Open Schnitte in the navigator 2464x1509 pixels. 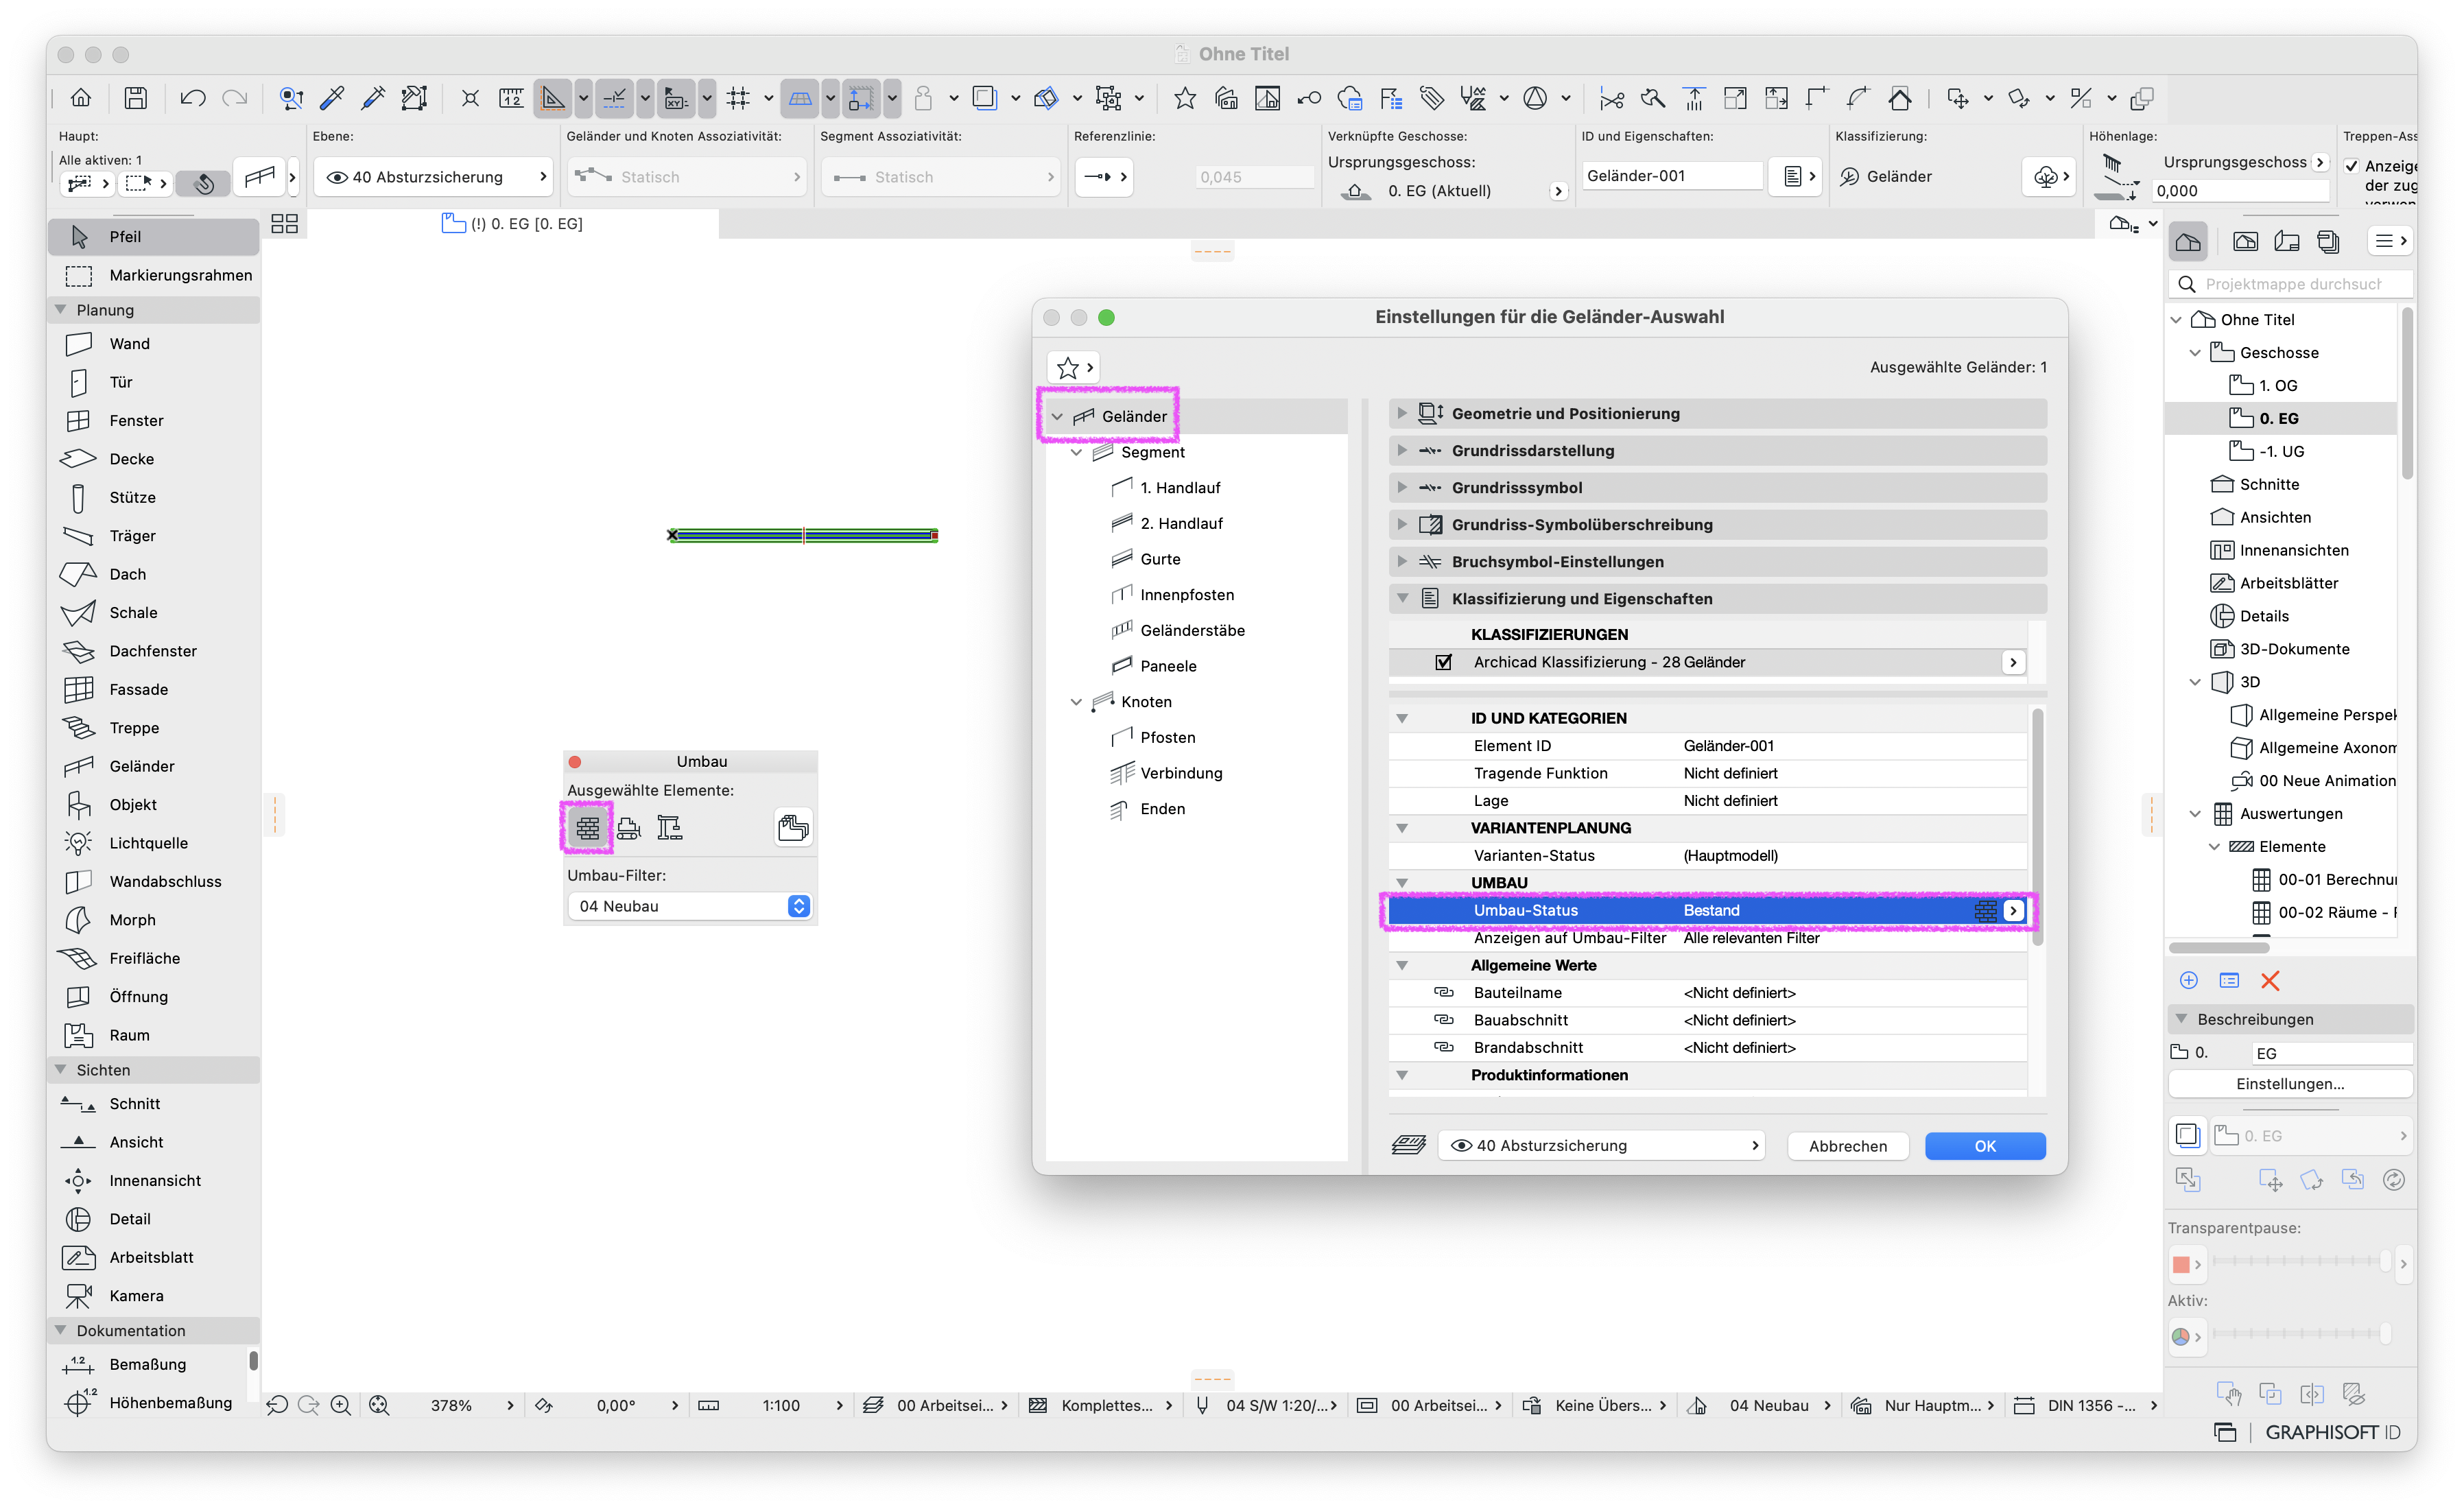[x=2269, y=484]
